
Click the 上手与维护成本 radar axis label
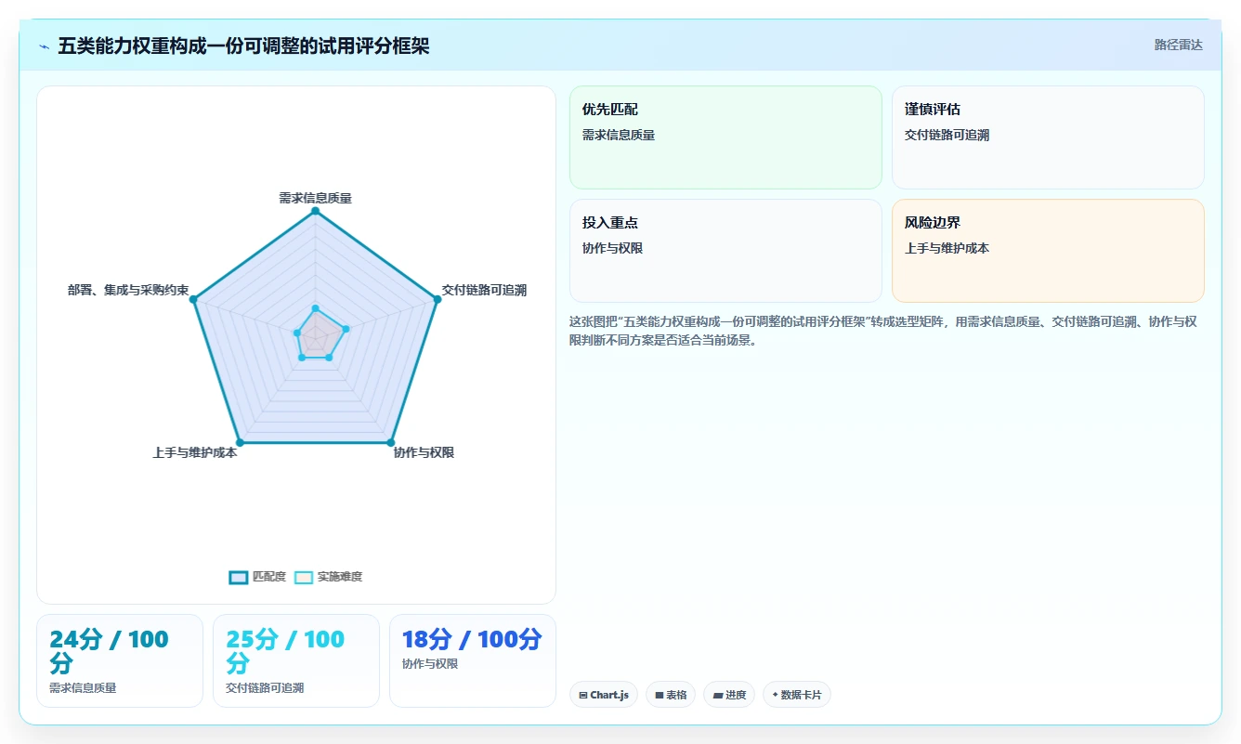195,452
